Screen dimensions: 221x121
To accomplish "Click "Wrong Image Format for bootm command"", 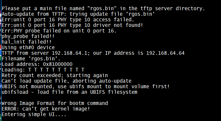I will point(55,103).
